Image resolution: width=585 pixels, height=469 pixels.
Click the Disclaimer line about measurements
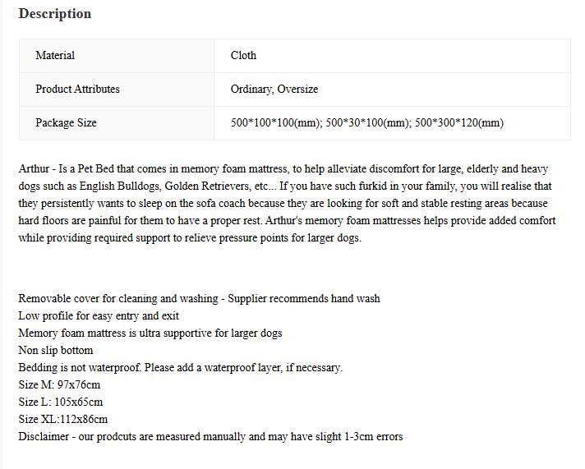[x=210, y=436]
